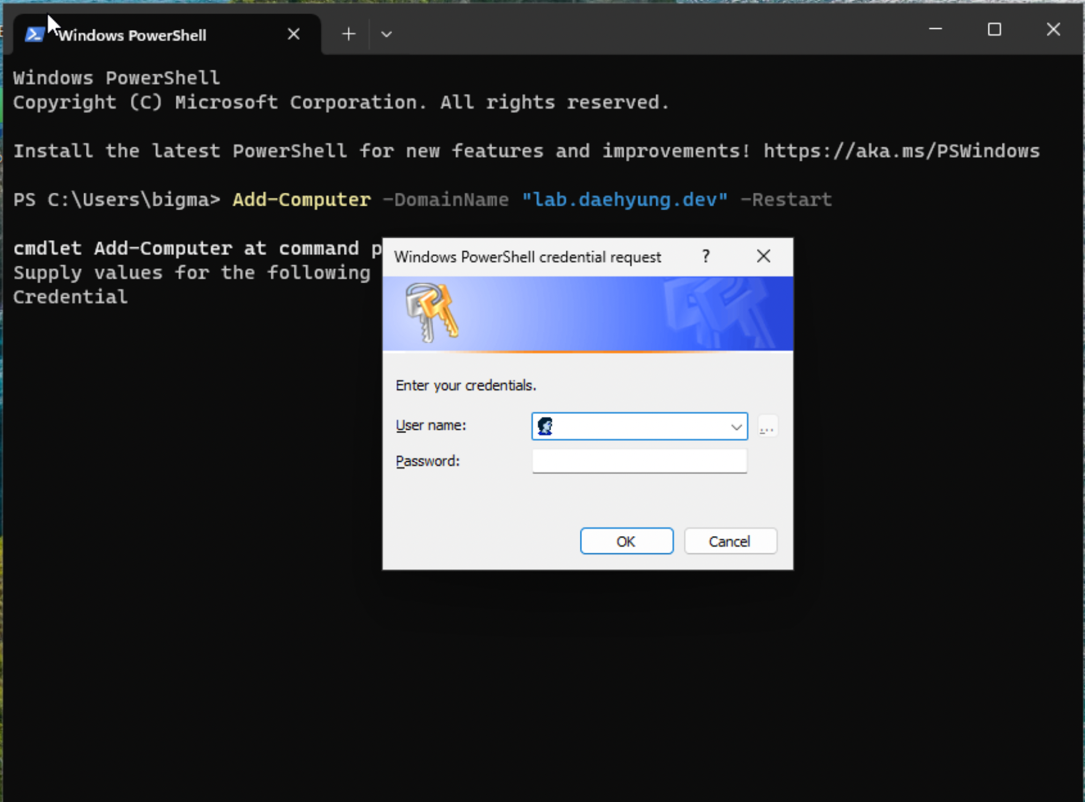Click the keys icon in dialog banner
1085x802 pixels.
[x=431, y=312]
